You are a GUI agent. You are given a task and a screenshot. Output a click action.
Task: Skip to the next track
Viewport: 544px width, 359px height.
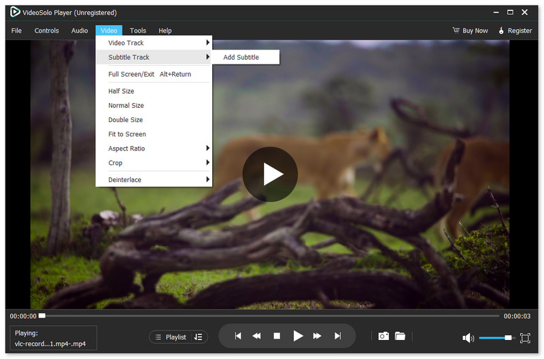337,336
